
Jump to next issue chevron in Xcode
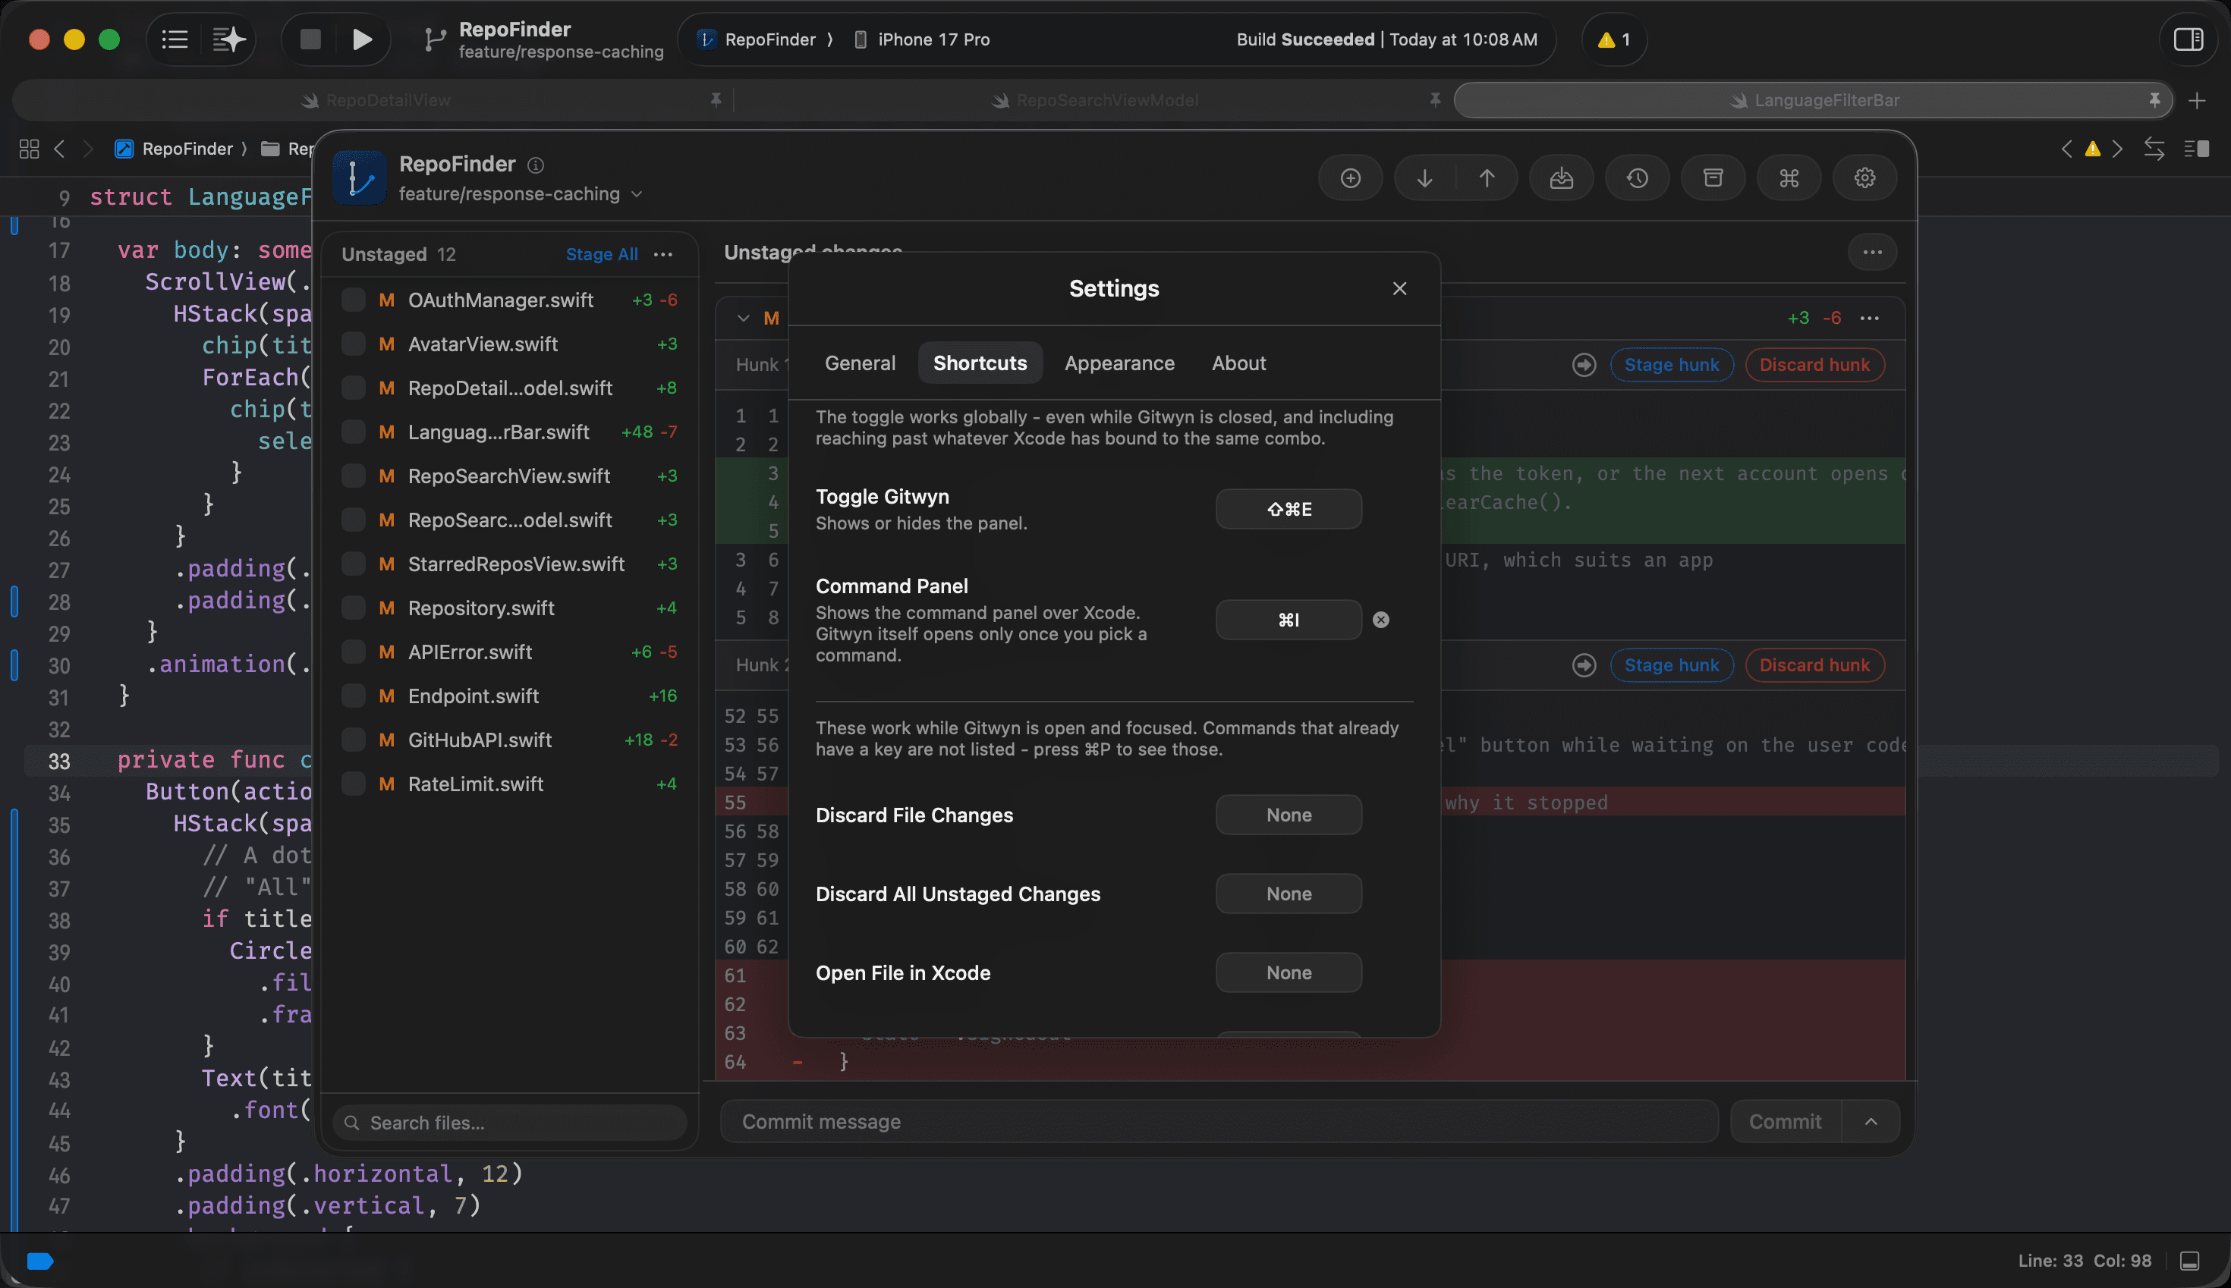click(x=2117, y=149)
